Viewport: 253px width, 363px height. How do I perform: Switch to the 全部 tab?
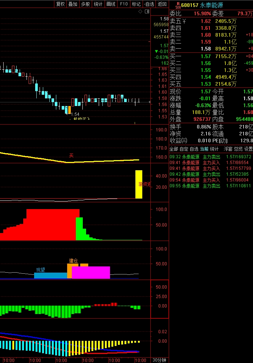(x=174, y=149)
